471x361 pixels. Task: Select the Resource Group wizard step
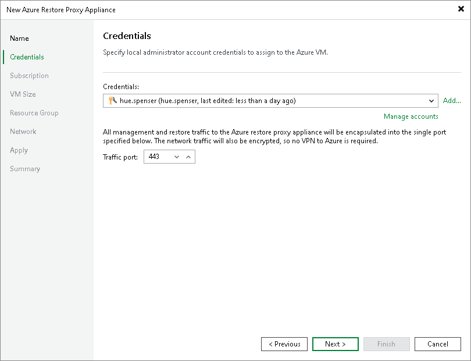pyautogui.click(x=34, y=113)
